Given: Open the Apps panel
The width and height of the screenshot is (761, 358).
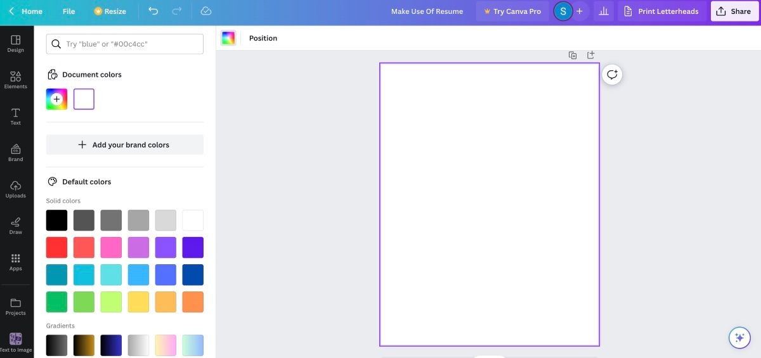Looking at the screenshot, I should [x=16, y=262].
